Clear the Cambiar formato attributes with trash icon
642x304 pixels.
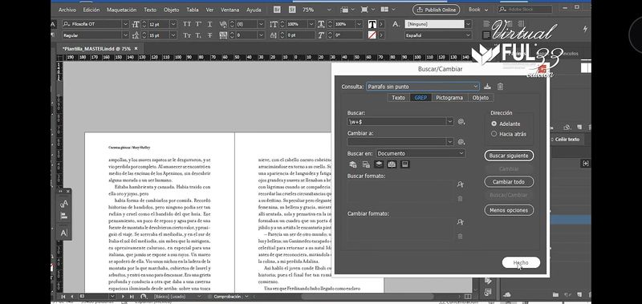click(460, 236)
